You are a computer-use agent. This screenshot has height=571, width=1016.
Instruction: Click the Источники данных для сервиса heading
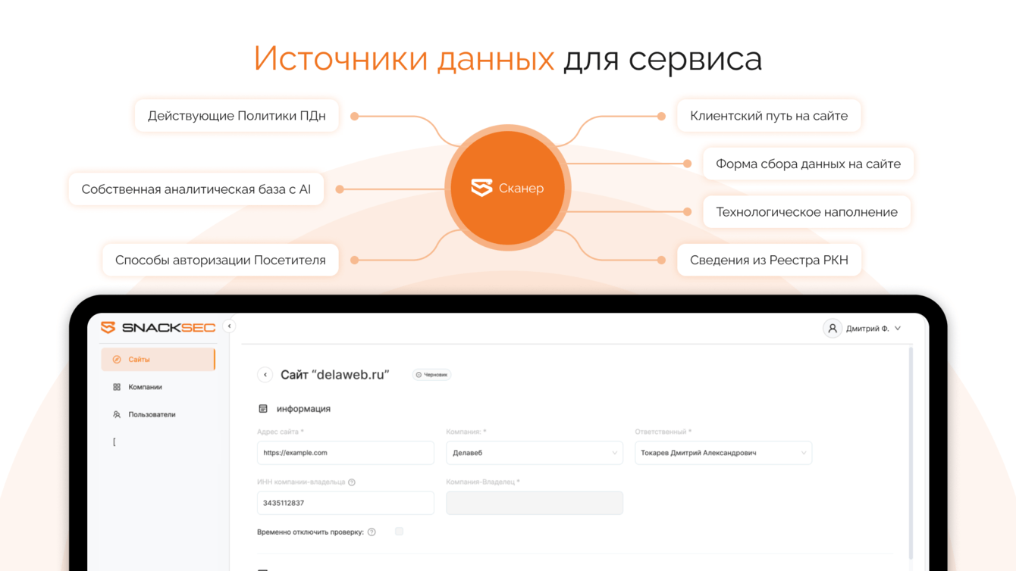click(507, 59)
